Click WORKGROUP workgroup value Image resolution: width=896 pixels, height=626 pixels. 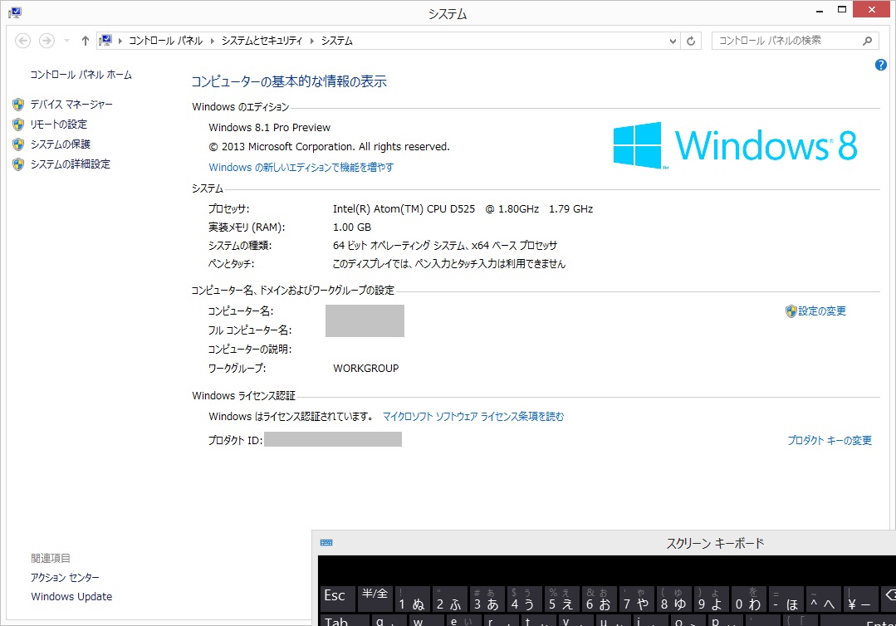pyautogui.click(x=365, y=369)
